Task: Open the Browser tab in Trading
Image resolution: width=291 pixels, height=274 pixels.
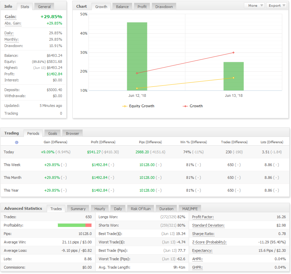Action: click(x=72, y=133)
